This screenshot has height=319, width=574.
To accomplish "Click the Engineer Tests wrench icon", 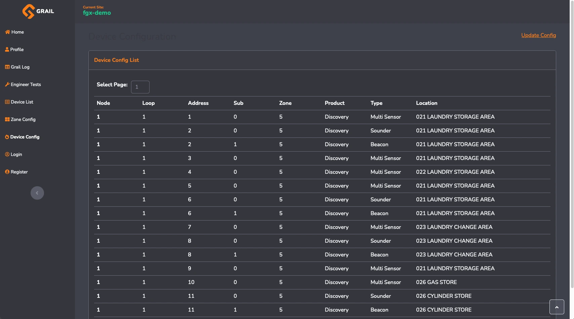I will click(x=7, y=84).
